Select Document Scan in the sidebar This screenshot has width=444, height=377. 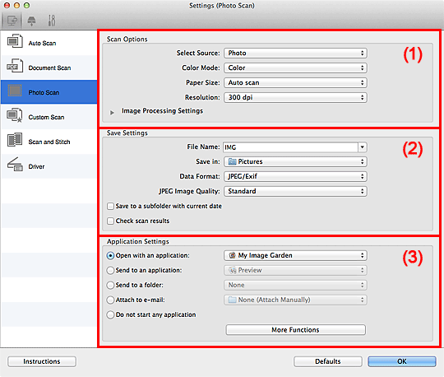(x=49, y=67)
